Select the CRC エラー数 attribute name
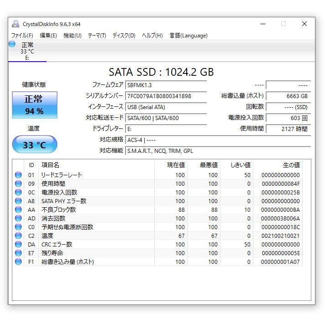This screenshot has width=325, height=325. pyautogui.click(x=57, y=244)
